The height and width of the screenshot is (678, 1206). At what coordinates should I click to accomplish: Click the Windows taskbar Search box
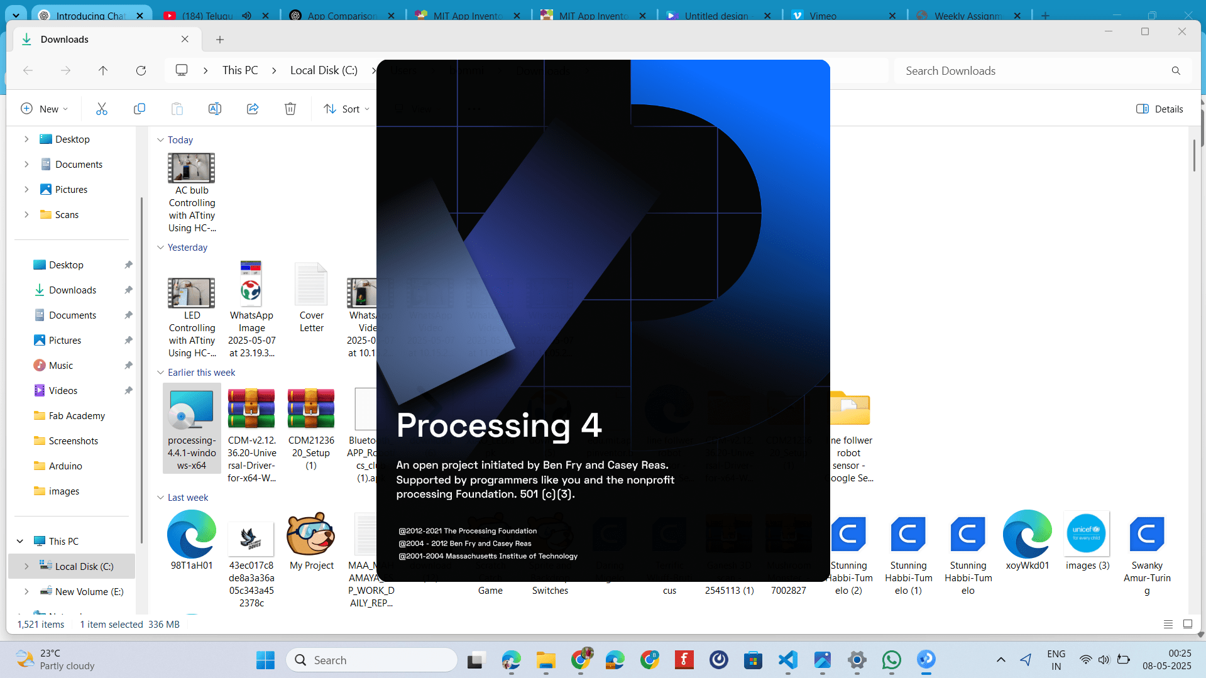click(x=372, y=660)
